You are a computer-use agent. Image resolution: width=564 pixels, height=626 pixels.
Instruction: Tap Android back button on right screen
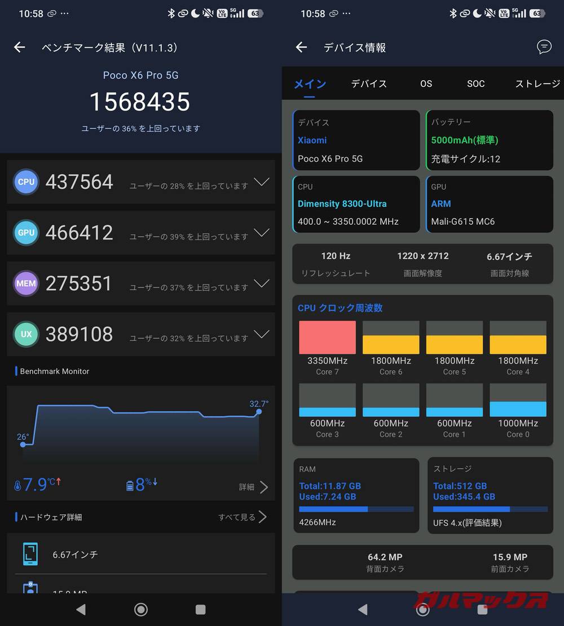tap(363, 609)
